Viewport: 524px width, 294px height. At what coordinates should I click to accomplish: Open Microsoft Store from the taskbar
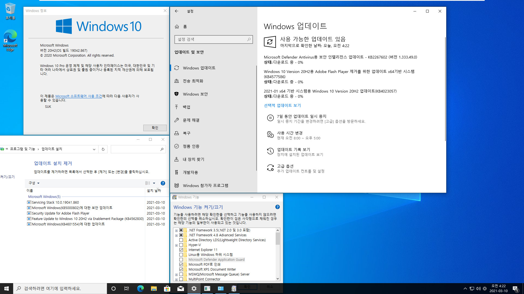click(167, 289)
